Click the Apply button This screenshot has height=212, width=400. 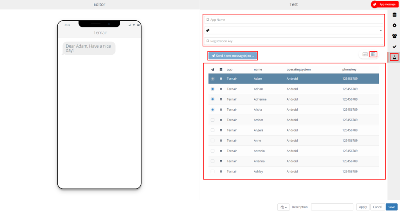363,207
